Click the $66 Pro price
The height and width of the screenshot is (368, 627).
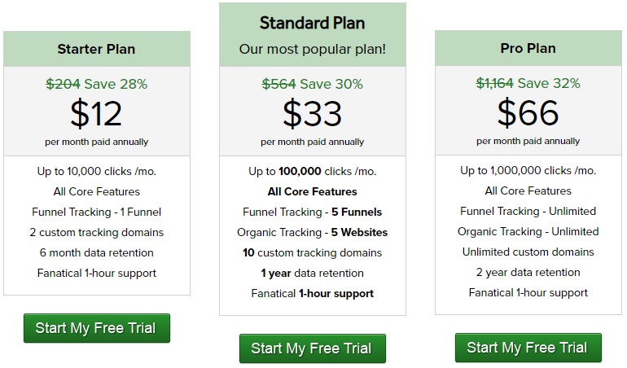[528, 113]
